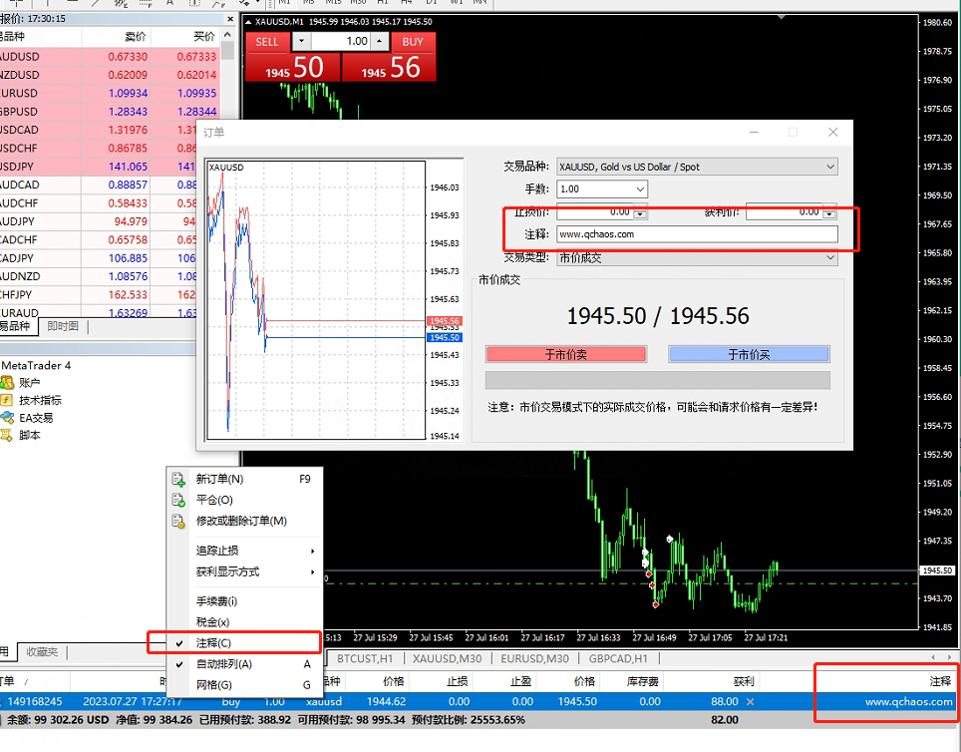This screenshot has height=752, width=961.
Task: Click the Close Order icon beside 平仓(O)
Action: pyautogui.click(x=178, y=500)
